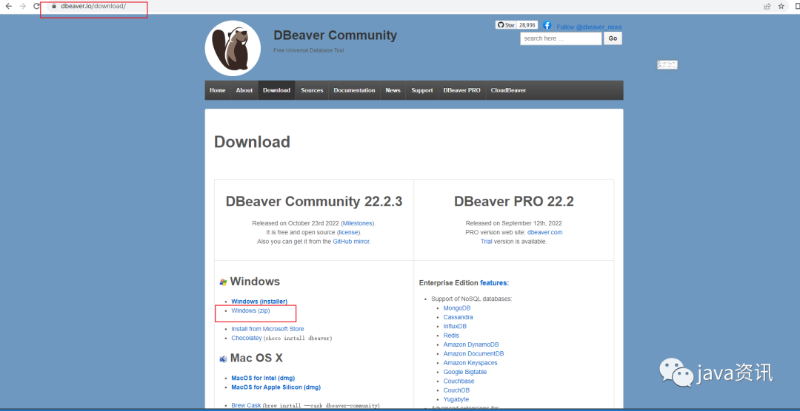Click the 'Free Universal Database Tool' tagline
The image size is (800, 411).
(x=309, y=50)
